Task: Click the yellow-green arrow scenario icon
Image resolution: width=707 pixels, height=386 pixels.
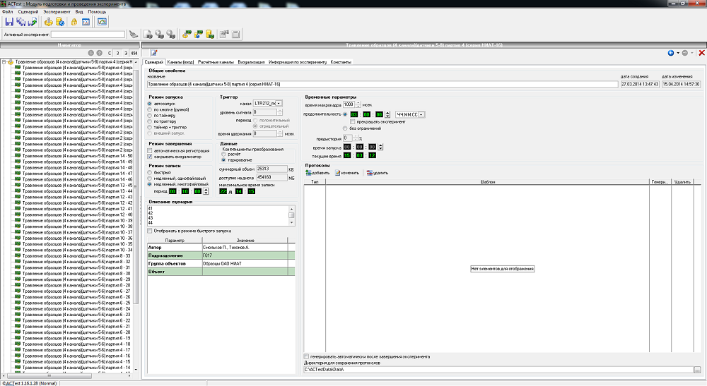Action: tap(187, 34)
